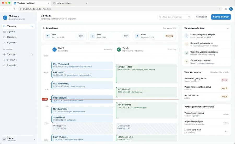The height and width of the screenshot is (144, 235).
Task: Click the TD avatar in Tom D. column header
Action: pyautogui.click(x=119, y=49)
